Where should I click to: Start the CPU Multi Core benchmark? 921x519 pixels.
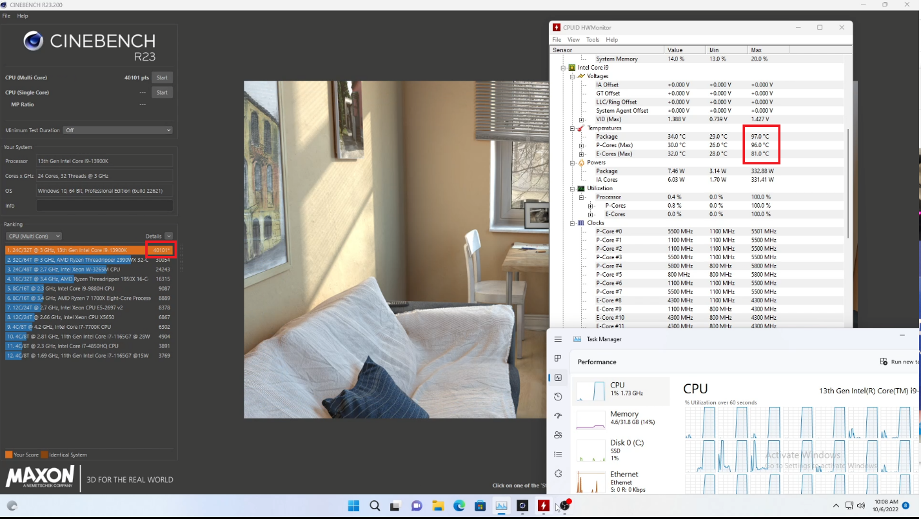click(x=162, y=77)
